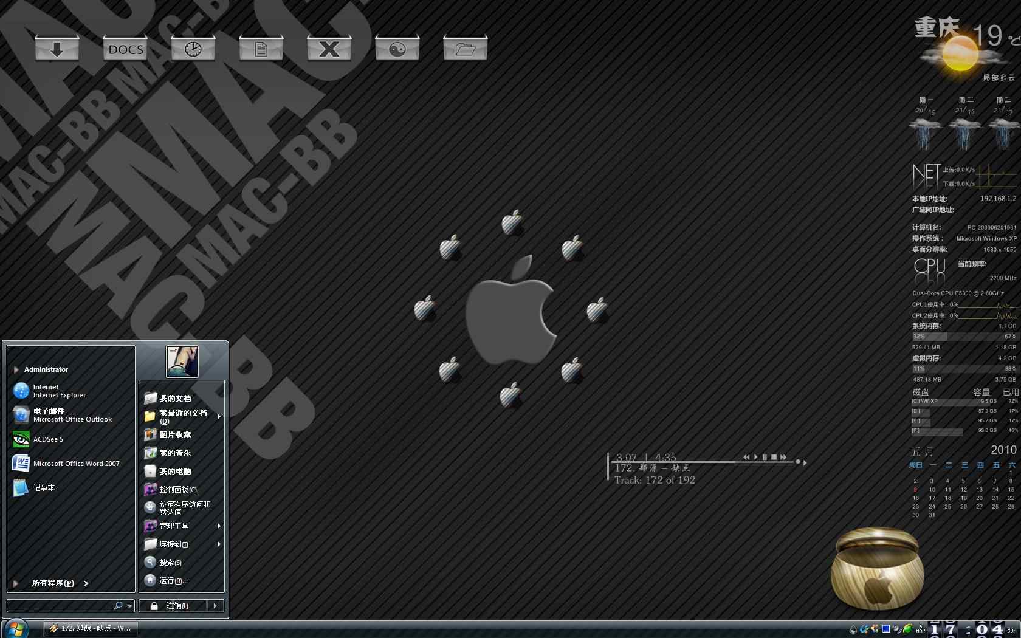
Task: Expand the Administrator header arrow
Action: point(16,369)
